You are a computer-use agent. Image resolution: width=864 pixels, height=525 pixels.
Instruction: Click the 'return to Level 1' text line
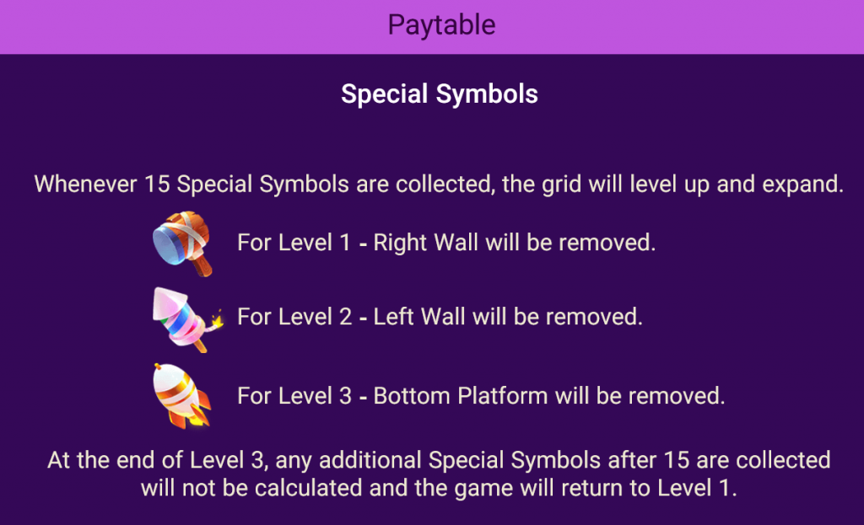click(439, 488)
